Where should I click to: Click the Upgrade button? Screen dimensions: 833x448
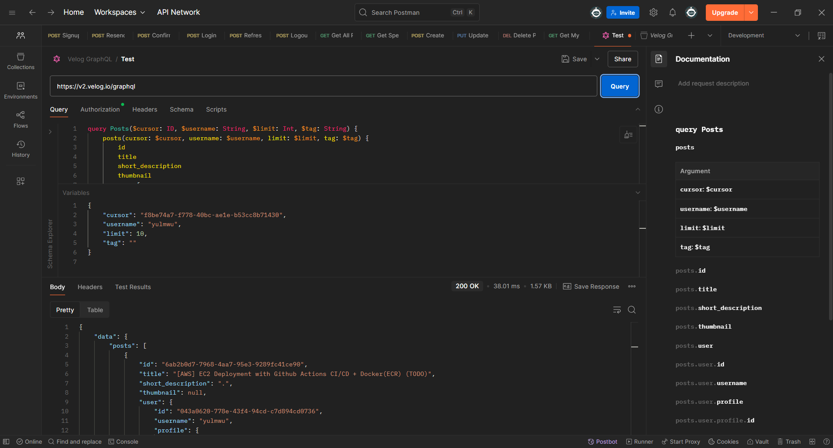(725, 13)
